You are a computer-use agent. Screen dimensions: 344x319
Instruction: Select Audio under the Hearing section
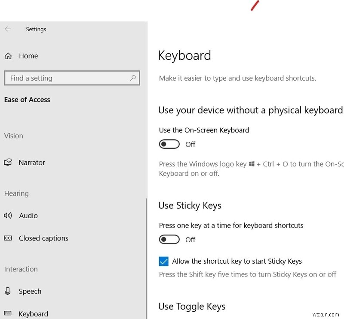28,215
